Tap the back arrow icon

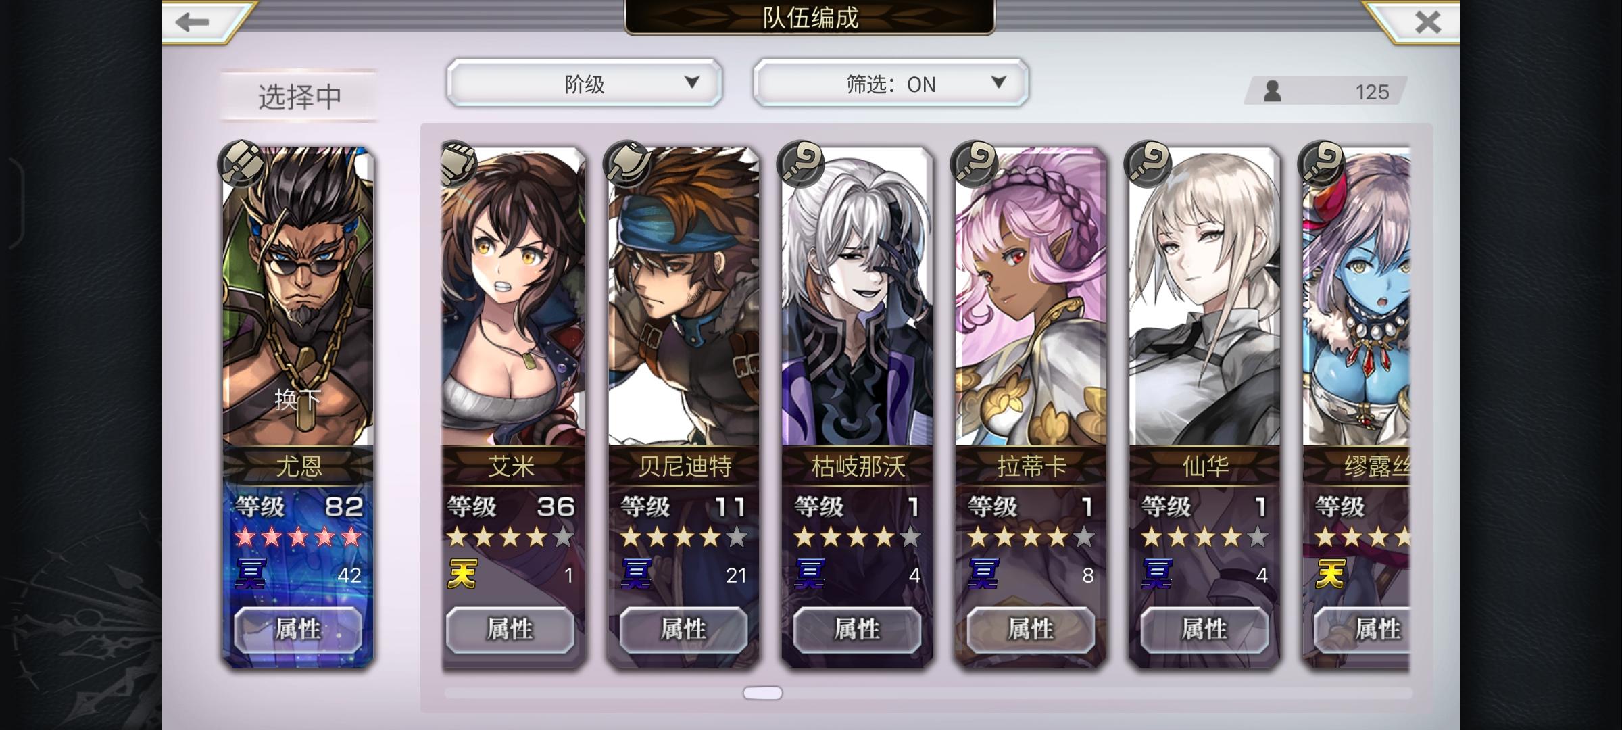click(x=192, y=22)
